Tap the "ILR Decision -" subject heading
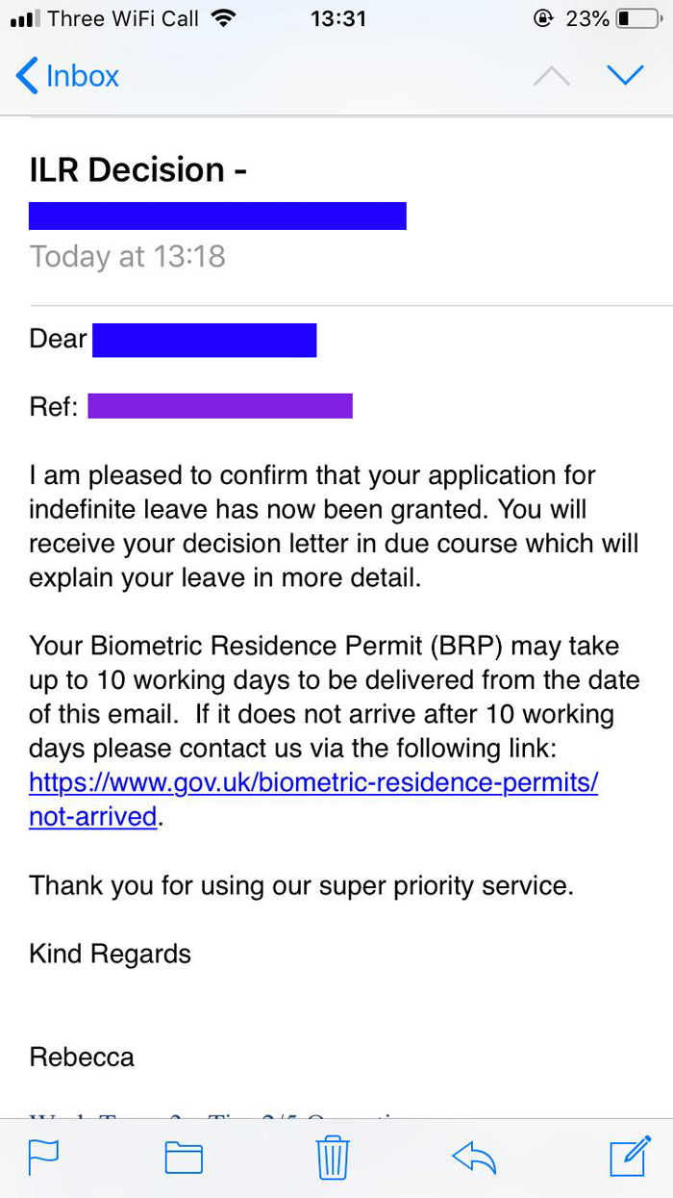This screenshot has height=1198, width=673. tap(138, 170)
